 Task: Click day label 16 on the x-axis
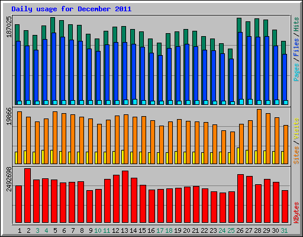[151, 230]
